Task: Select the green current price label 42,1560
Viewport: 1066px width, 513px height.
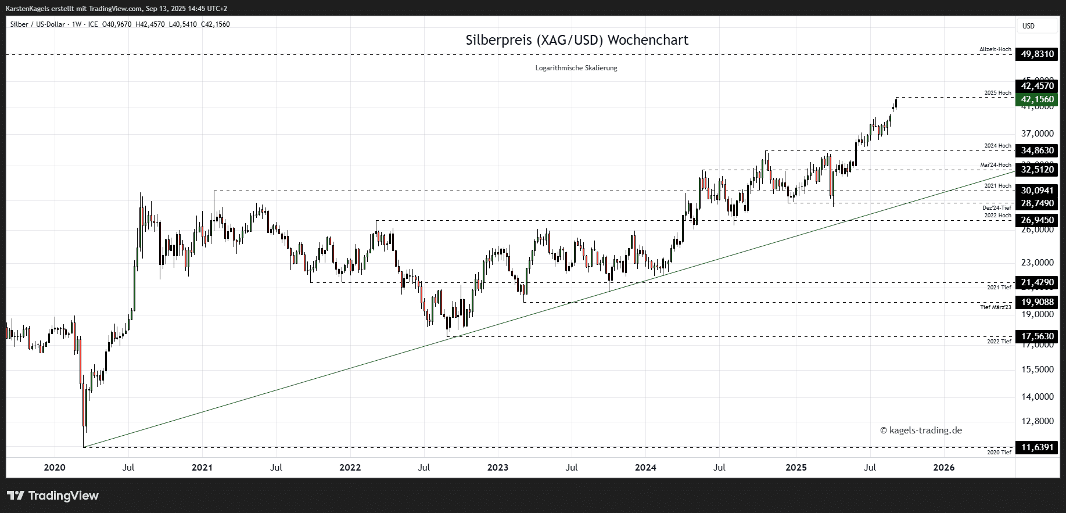Action: 1037,99
